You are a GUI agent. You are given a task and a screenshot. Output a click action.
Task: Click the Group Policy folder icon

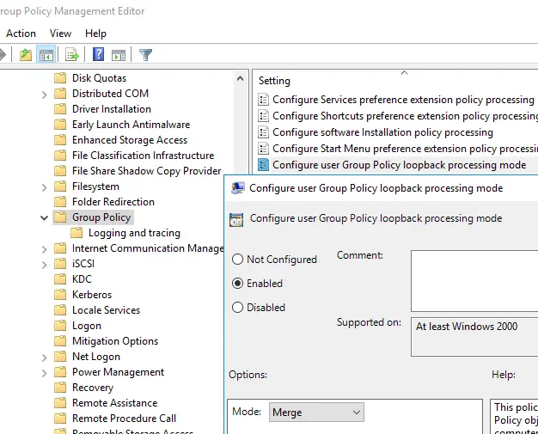click(x=60, y=217)
